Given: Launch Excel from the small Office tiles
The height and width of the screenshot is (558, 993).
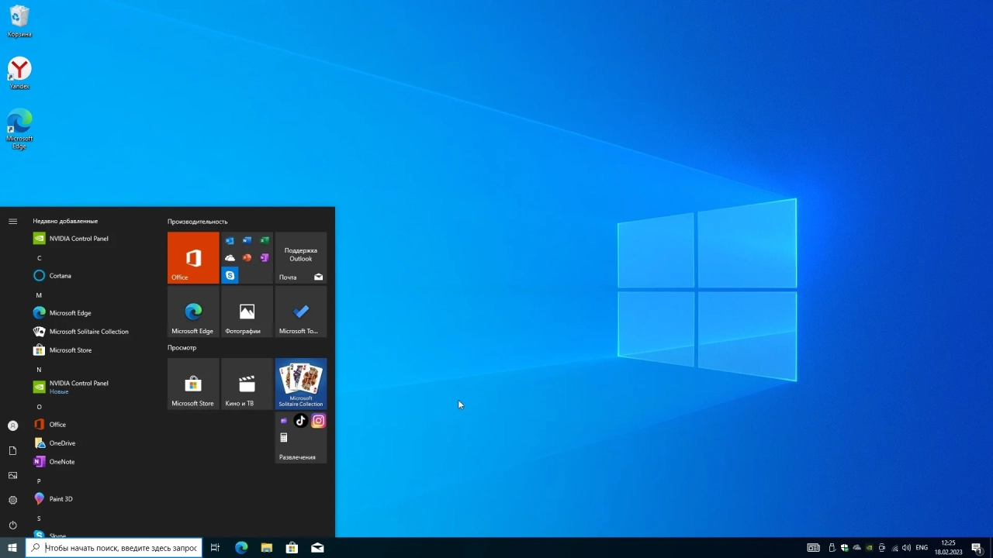Looking at the screenshot, I should point(265,241).
